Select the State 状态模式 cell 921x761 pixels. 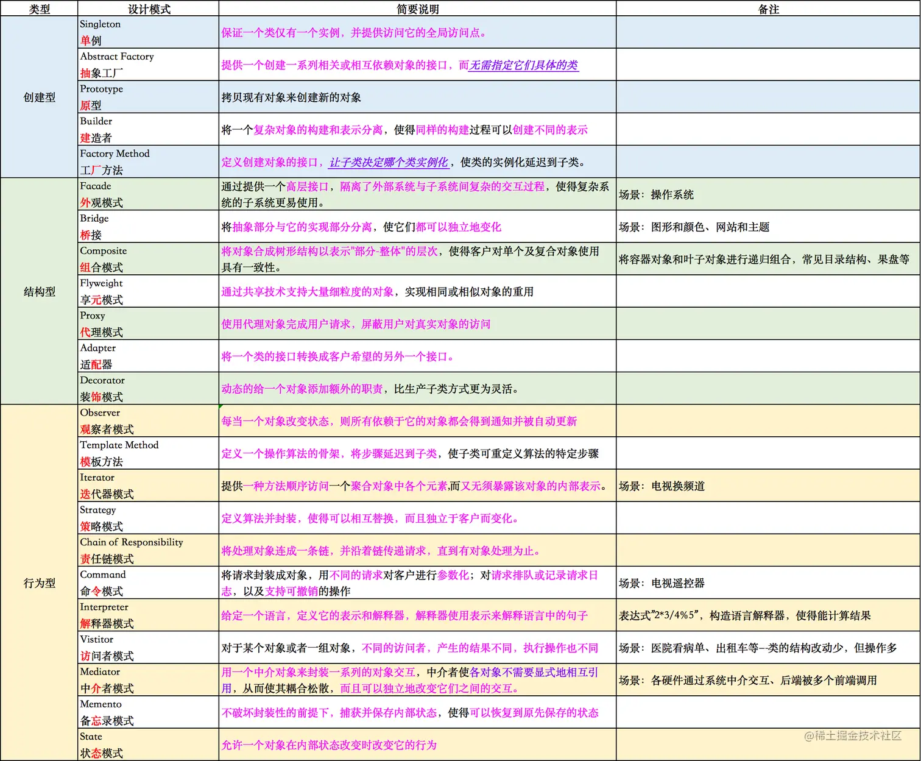pyautogui.click(x=147, y=745)
